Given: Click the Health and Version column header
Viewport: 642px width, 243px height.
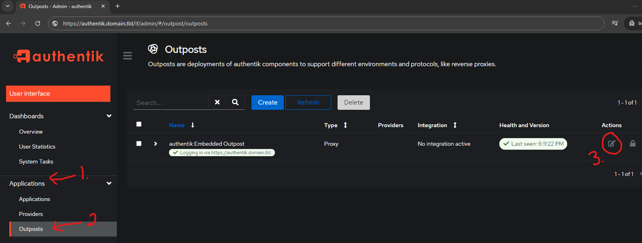Looking at the screenshot, I should point(524,125).
